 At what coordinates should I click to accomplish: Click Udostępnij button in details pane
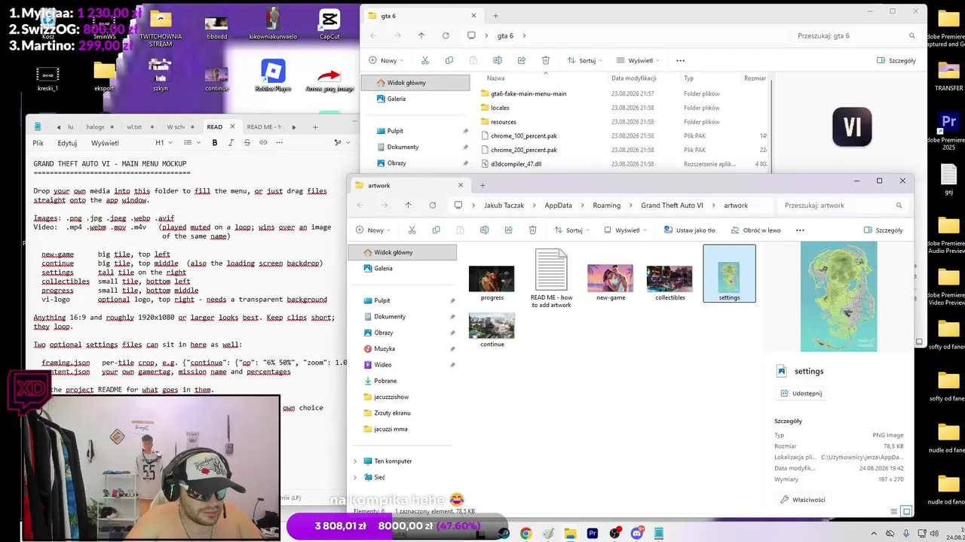click(x=801, y=393)
